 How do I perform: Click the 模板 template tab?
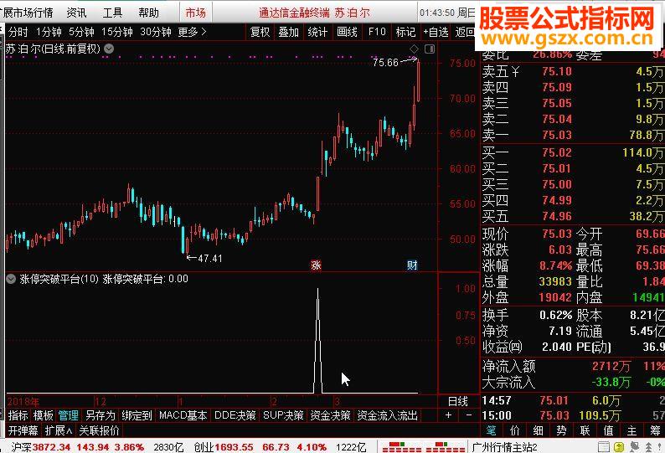point(43,415)
